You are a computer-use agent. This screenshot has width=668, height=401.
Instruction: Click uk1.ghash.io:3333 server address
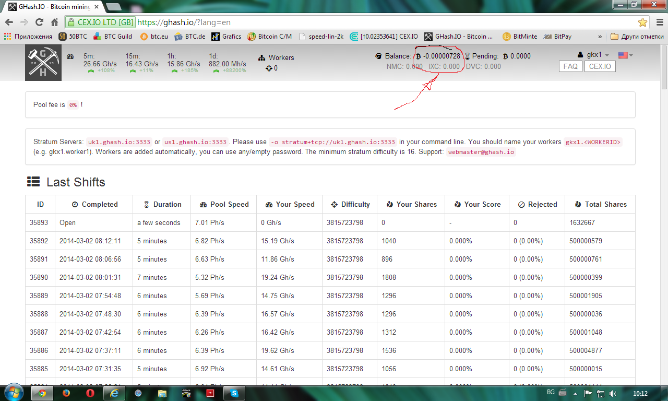pos(119,142)
